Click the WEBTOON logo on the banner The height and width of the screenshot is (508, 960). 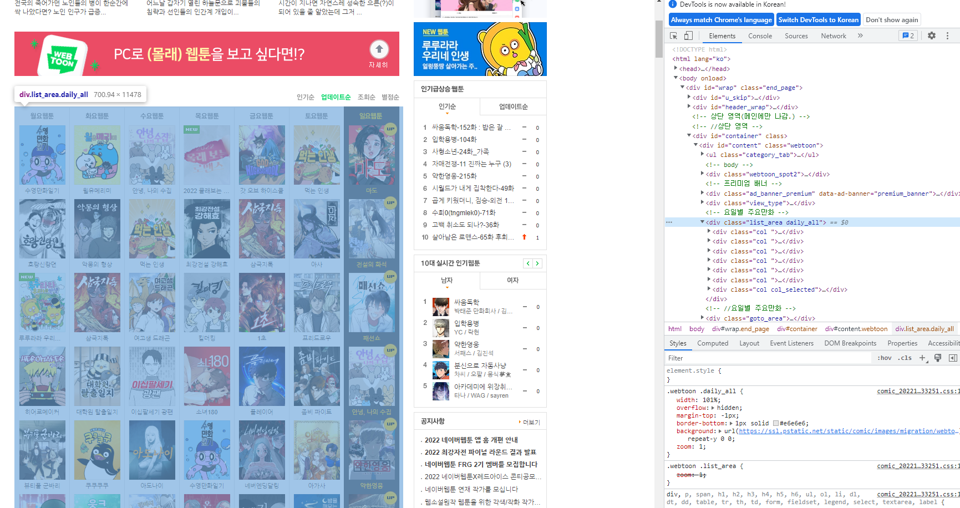click(x=62, y=55)
